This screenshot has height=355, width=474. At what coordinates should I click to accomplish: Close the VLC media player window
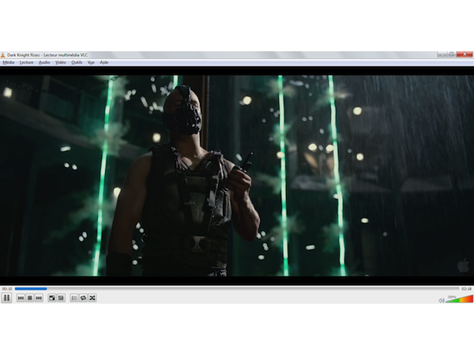tap(465, 54)
